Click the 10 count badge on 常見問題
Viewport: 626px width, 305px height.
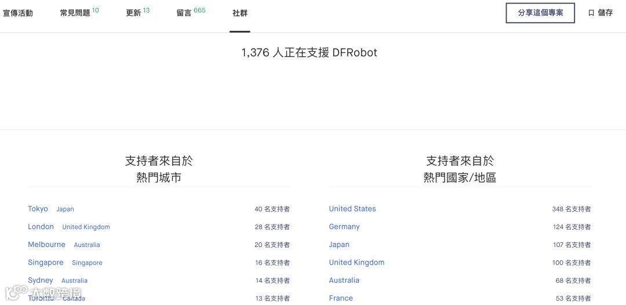[96, 10]
